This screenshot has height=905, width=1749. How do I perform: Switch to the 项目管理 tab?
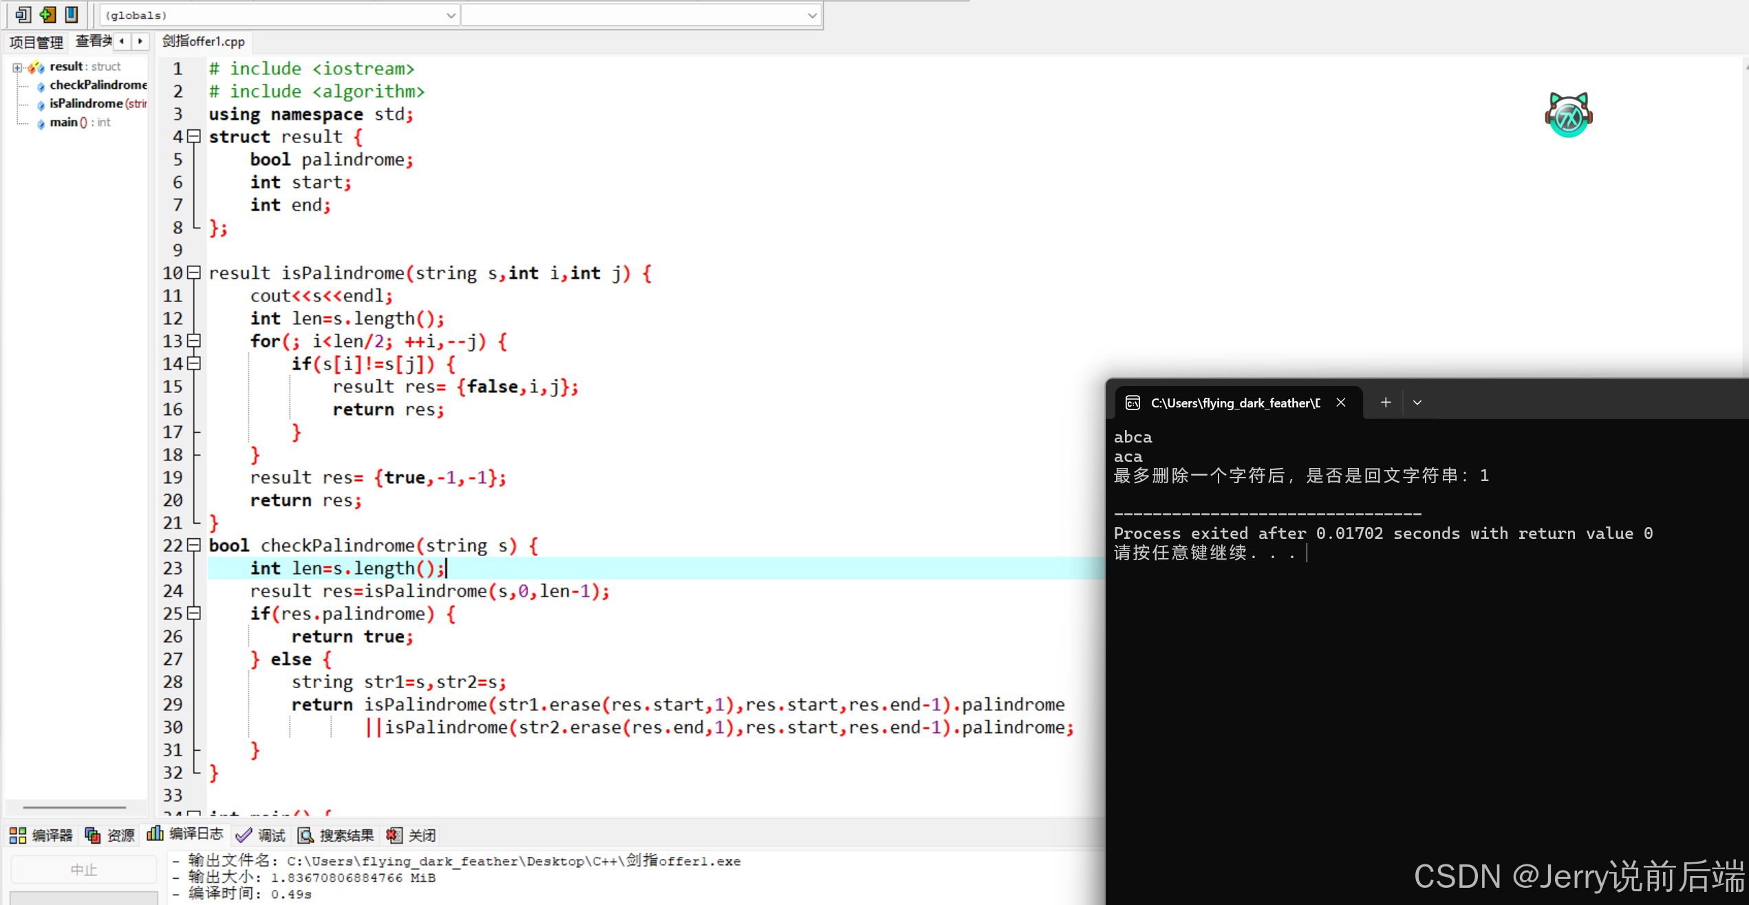[36, 42]
